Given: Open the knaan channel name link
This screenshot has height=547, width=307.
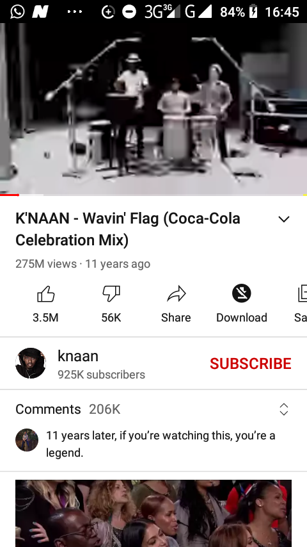Looking at the screenshot, I should [78, 356].
